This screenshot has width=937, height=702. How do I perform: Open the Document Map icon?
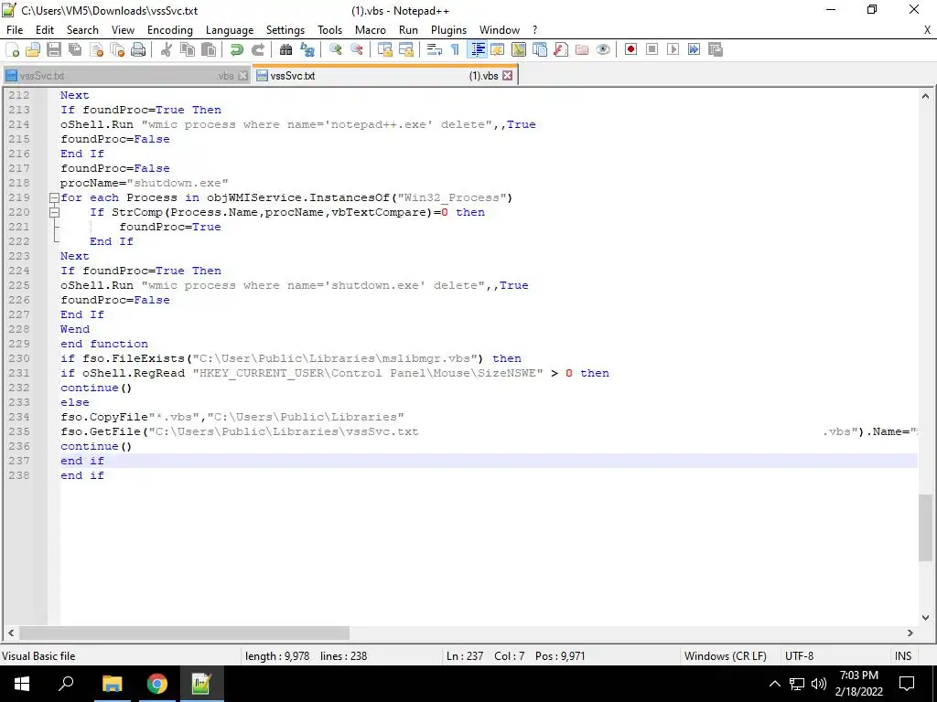(519, 49)
